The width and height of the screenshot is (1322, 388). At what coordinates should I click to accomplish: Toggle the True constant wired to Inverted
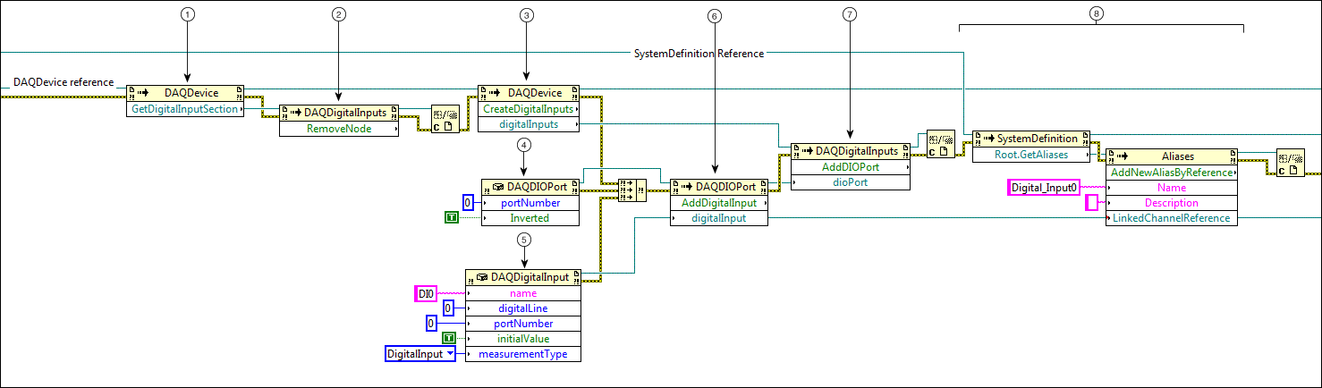(451, 217)
